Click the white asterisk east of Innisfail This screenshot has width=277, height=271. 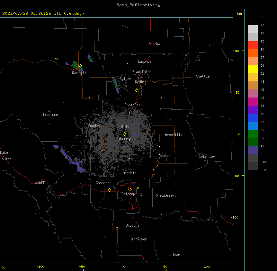pyautogui.click(x=161, y=98)
